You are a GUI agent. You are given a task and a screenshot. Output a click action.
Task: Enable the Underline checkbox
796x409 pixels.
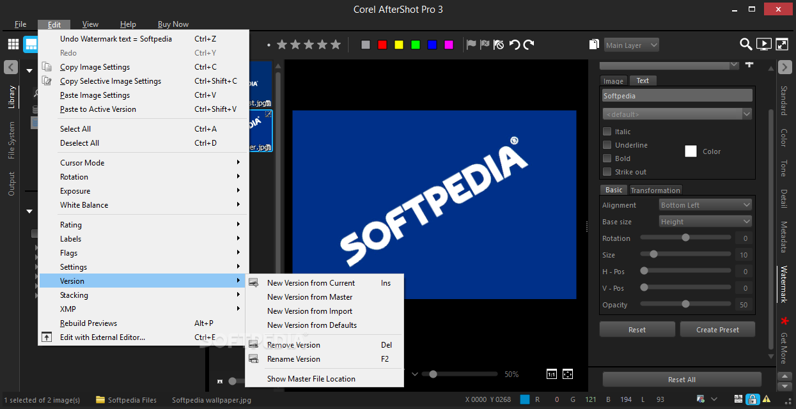click(607, 145)
